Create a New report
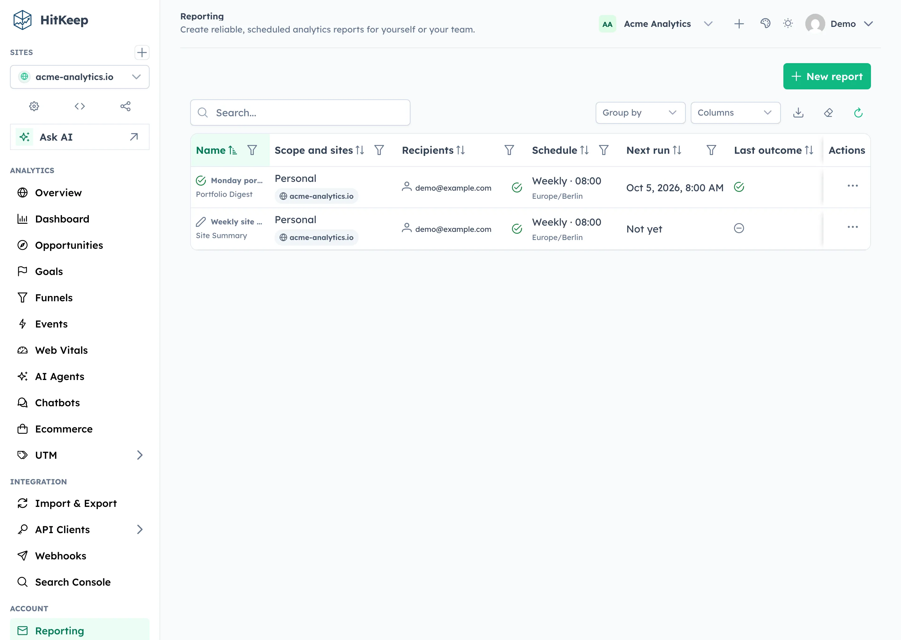This screenshot has height=640, width=901. (827, 77)
